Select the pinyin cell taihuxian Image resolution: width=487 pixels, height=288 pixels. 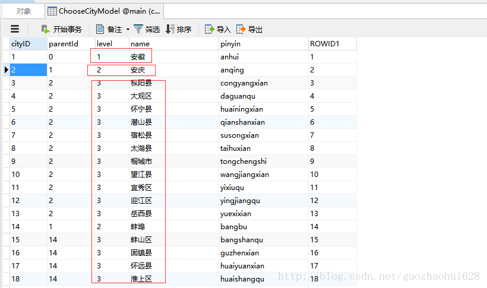pyautogui.click(x=264, y=148)
